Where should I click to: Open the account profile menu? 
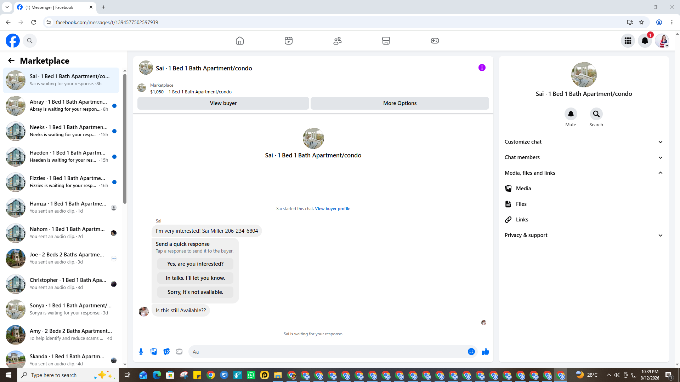pos(662,41)
